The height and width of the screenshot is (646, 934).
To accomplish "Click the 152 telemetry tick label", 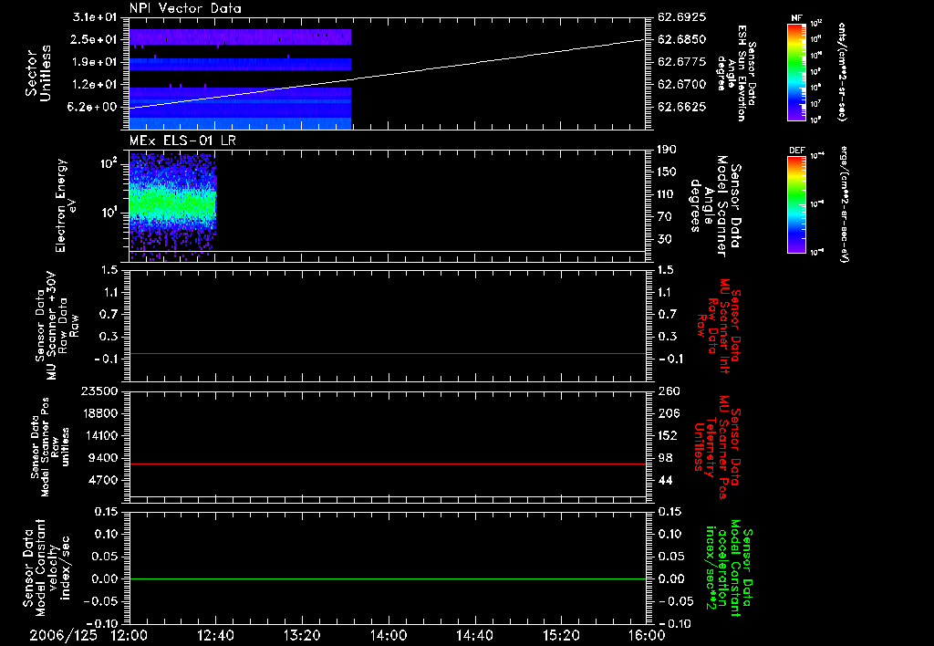I will click(669, 435).
